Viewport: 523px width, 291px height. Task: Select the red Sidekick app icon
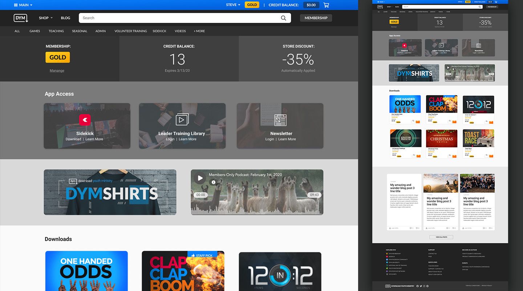point(85,120)
